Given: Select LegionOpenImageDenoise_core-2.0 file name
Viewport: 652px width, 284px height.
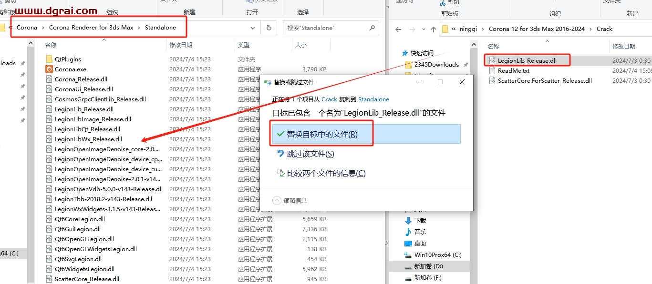Looking at the screenshot, I should 108,149.
